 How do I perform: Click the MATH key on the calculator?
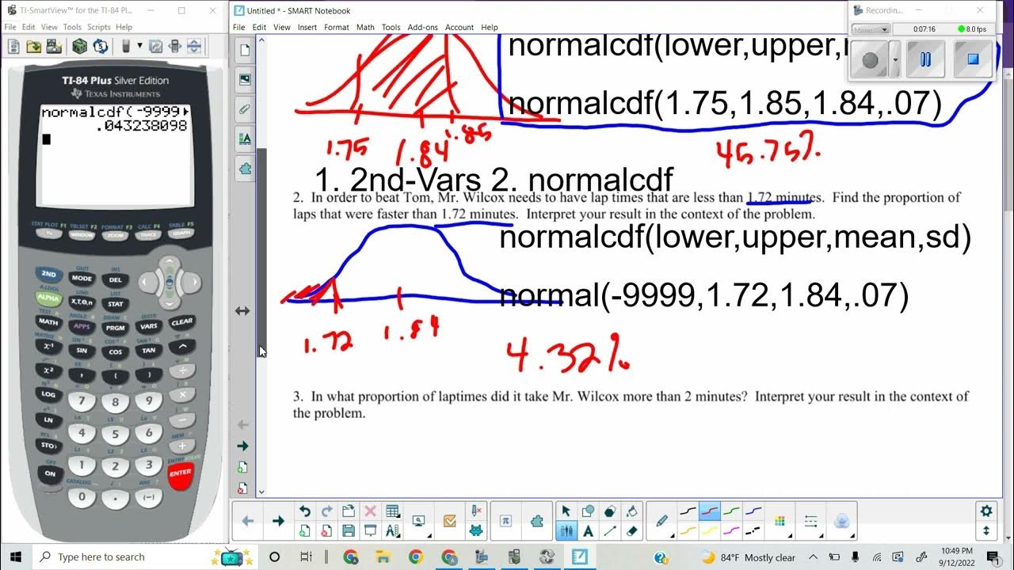(48, 322)
